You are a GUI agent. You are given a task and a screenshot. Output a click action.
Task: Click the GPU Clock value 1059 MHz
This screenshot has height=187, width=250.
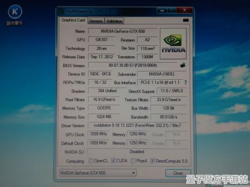point(99,134)
